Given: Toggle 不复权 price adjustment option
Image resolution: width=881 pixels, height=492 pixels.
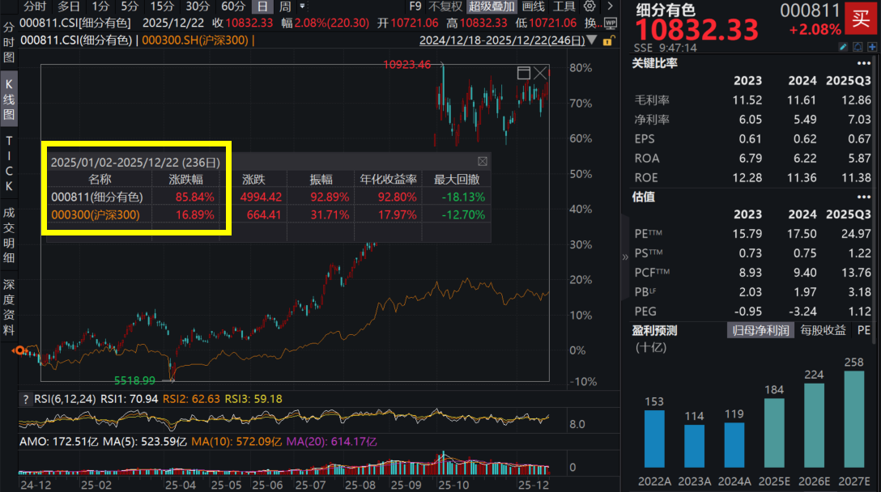Looking at the screenshot, I should click(445, 6).
